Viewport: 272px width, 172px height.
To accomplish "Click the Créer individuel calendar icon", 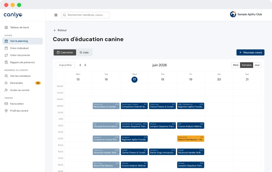I will point(6,48).
